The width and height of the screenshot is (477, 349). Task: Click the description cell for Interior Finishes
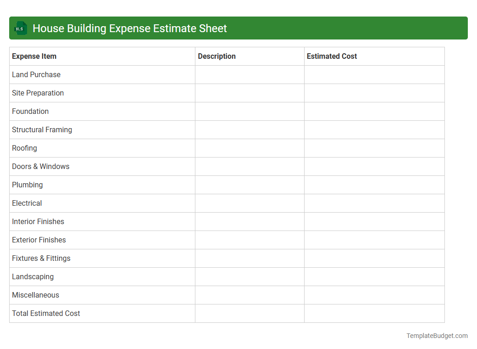250,221
